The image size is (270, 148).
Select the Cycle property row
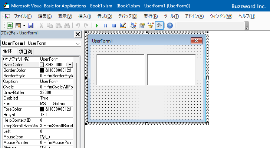coord(38,87)
